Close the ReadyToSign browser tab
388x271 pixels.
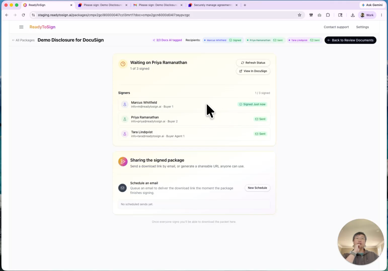(x=71, y=5)
